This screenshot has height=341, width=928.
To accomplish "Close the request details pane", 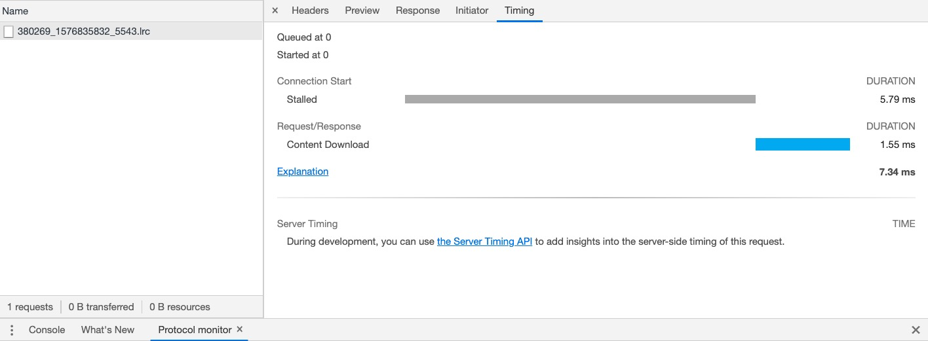I will click(275, 10).
